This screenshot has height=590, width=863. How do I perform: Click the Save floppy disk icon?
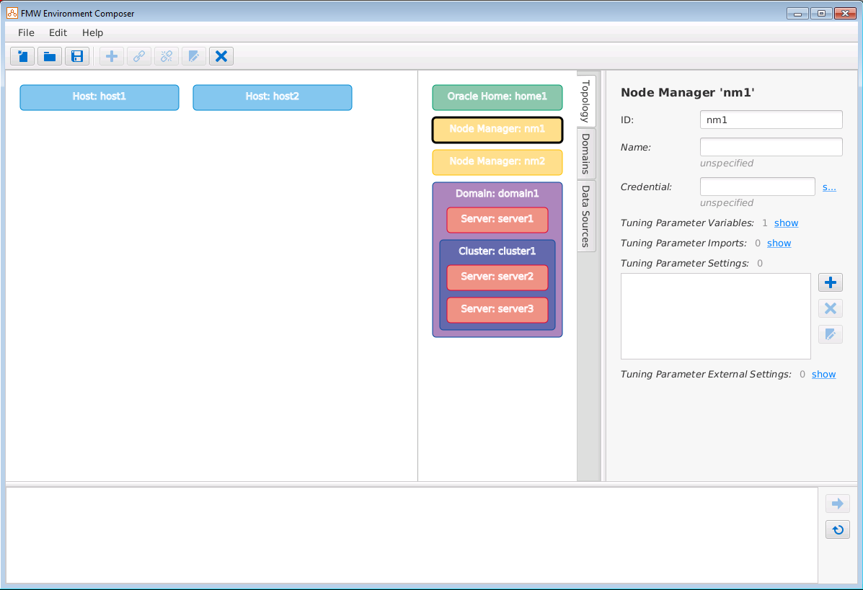(77, 56)
